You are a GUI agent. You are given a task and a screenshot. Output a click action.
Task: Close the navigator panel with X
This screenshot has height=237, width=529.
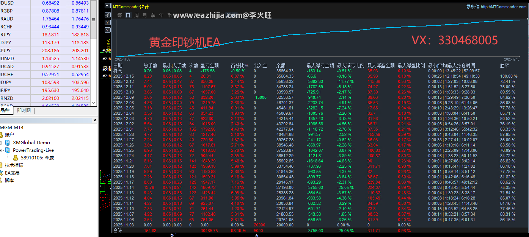coord(95,120)
